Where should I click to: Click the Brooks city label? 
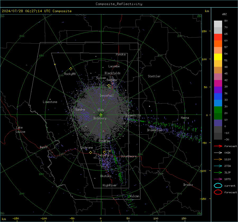(x=188, y=185)
